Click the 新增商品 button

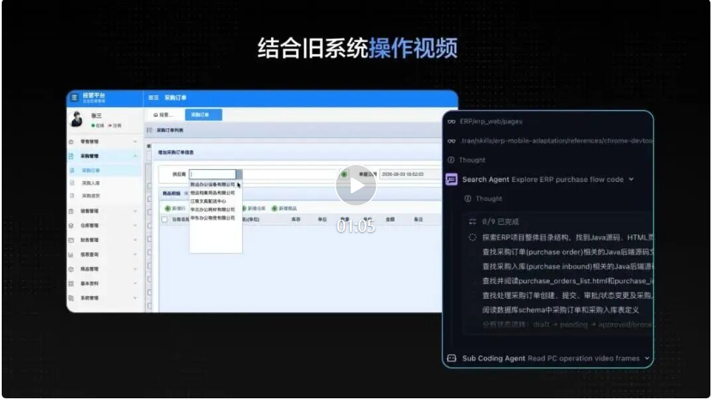284,209
